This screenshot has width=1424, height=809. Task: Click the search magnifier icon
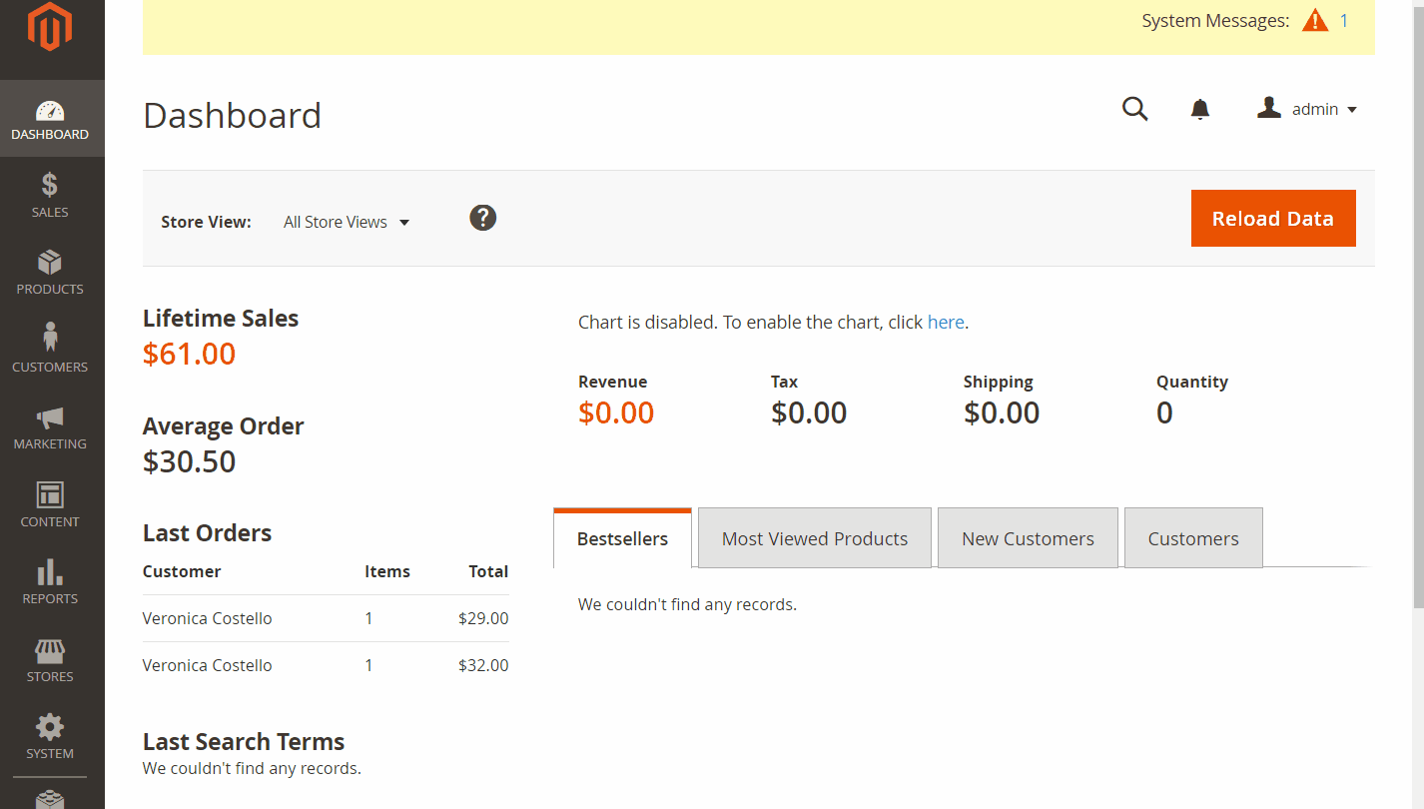point(1135,109)
